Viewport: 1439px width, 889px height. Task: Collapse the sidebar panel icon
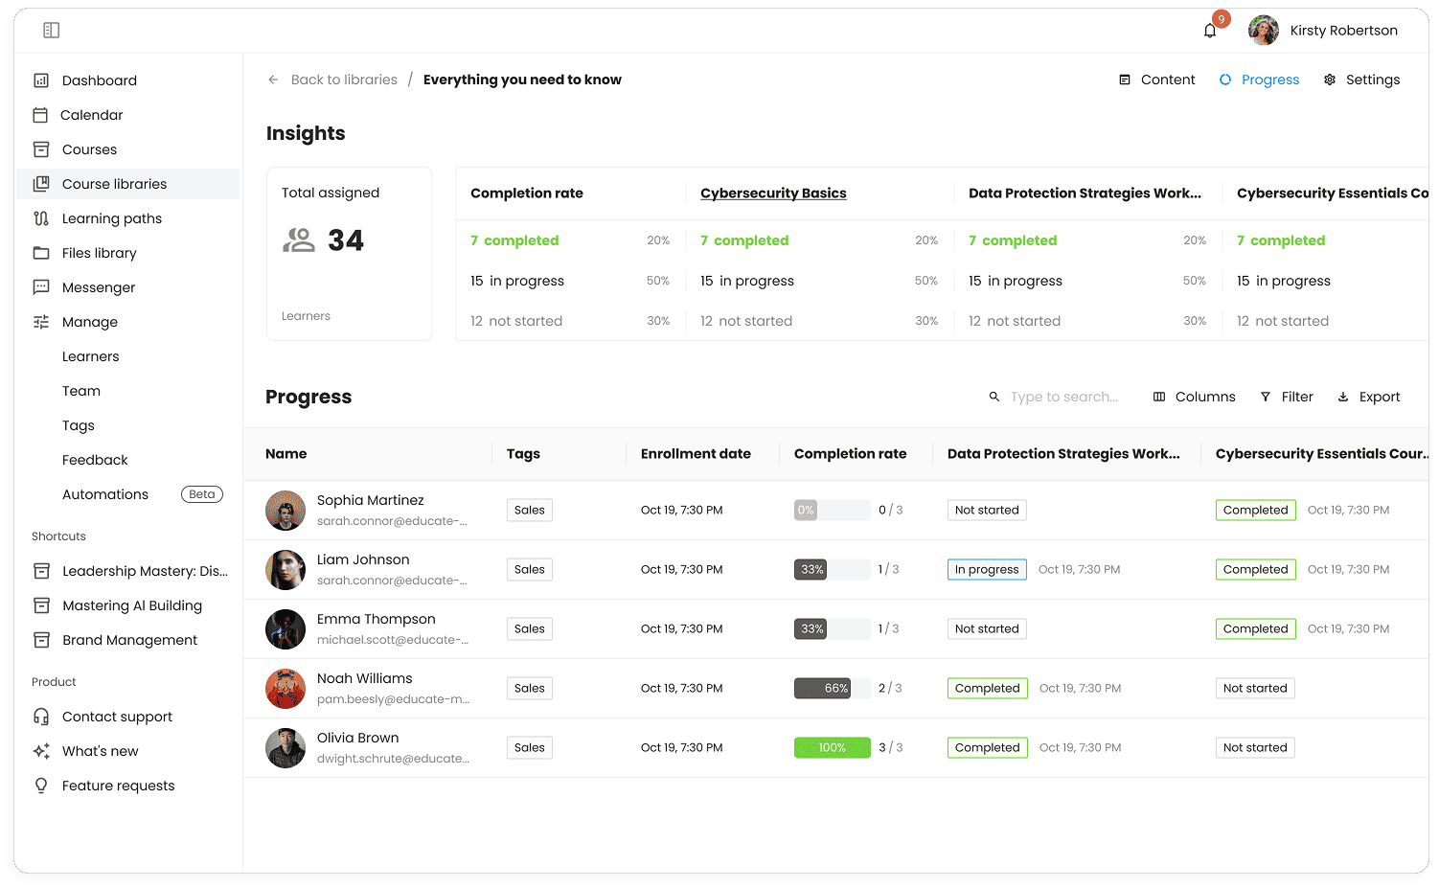point(52,31)
